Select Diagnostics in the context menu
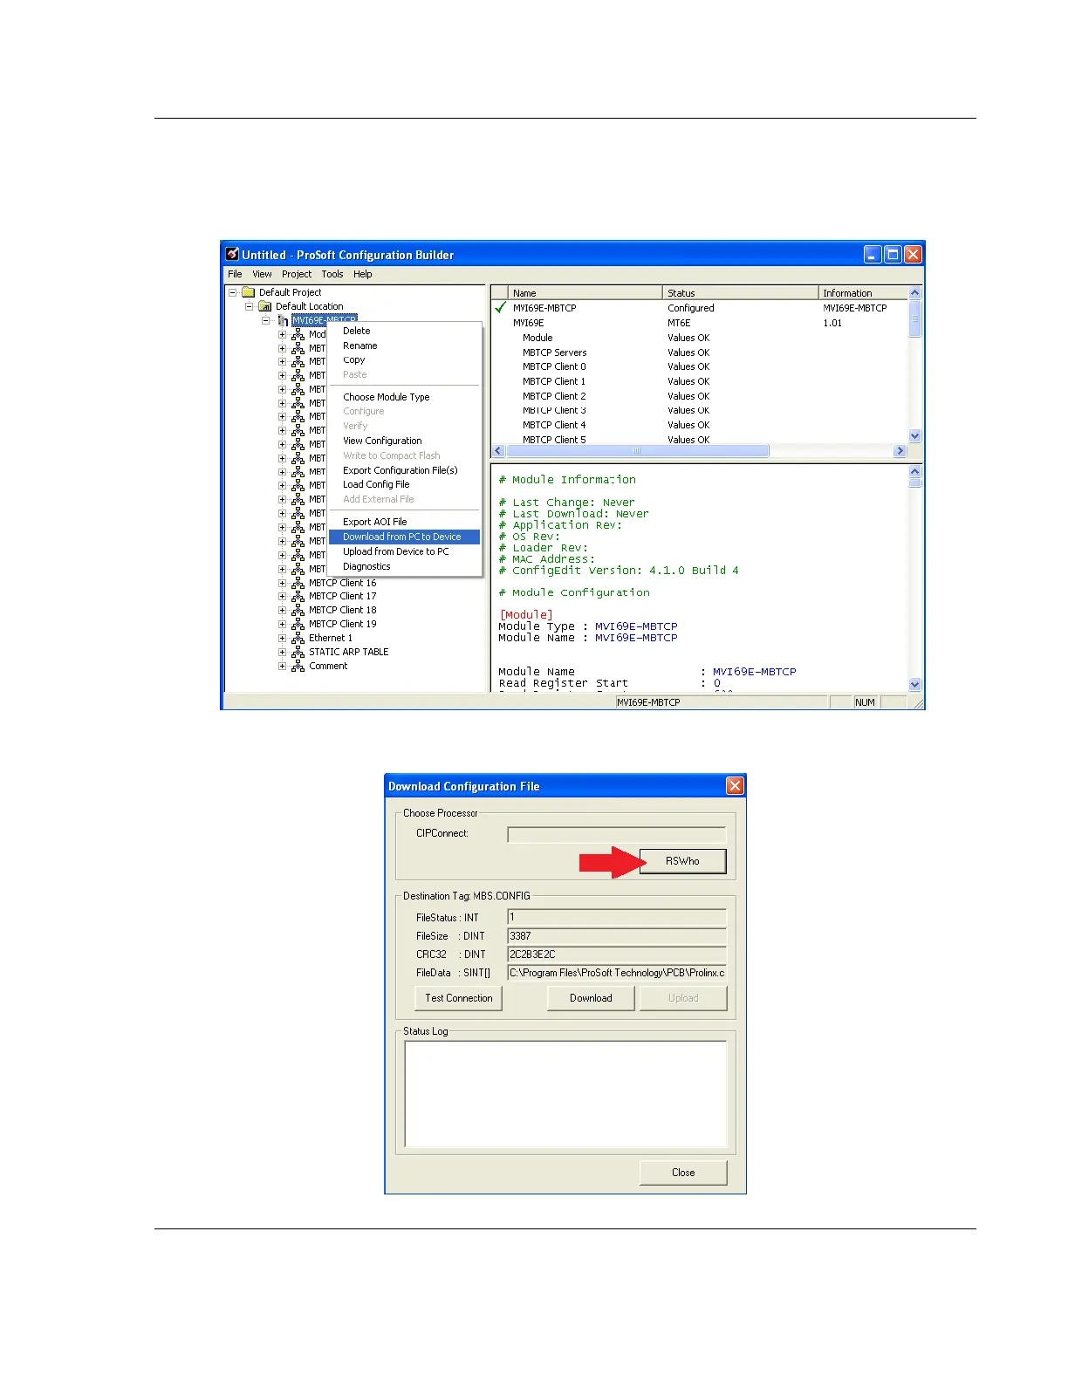This screenshot has height=1382, width=1068. click(404, 566)
